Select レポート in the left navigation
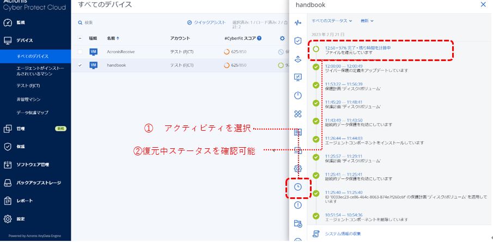The image size is (493, 242). [24, 201]
